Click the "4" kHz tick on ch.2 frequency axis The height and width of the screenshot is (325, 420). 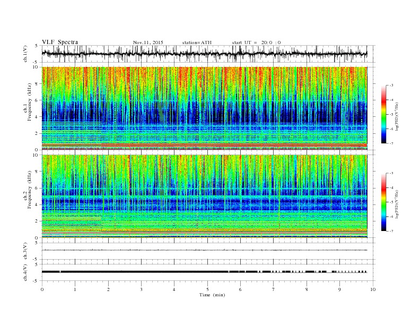(37, 205)
